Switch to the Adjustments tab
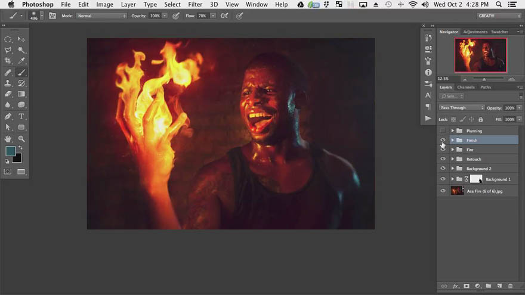The image size is (525, 295). click(x=475, y=32)
